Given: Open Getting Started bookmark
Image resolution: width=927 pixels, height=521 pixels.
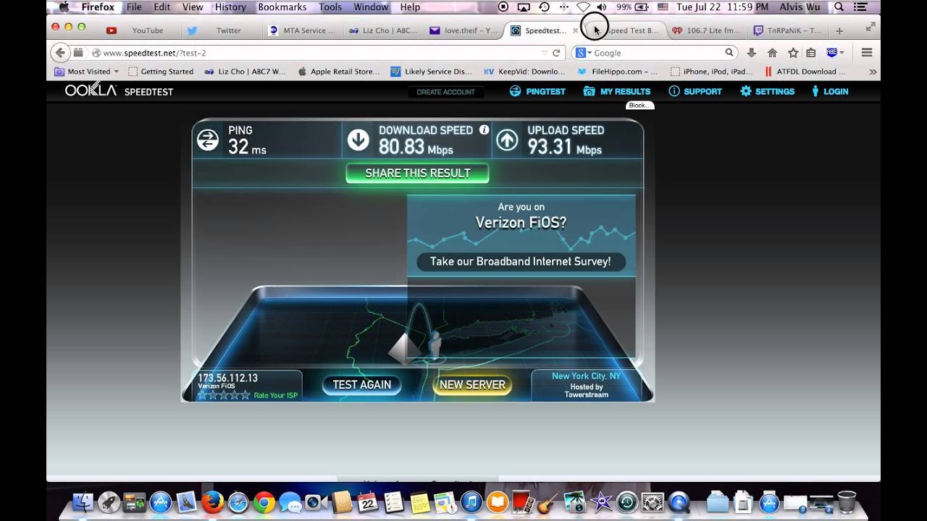Looking at the screenshot, I should (x=161, y=72).
